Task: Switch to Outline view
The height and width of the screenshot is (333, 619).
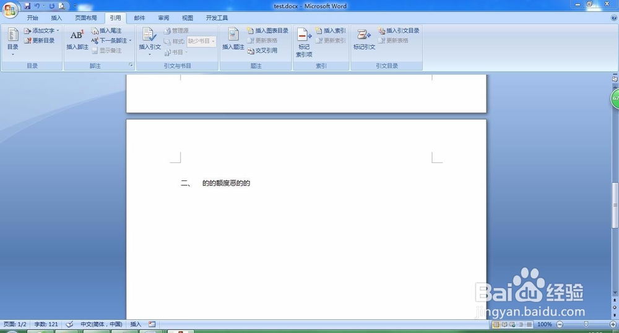Action: click(521, 324)
